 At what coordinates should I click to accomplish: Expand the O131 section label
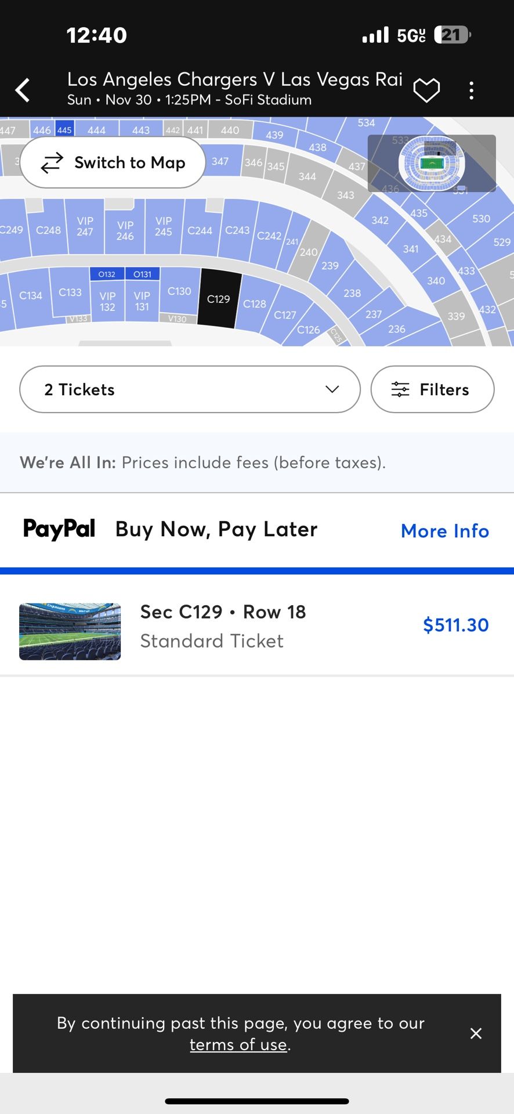pyautogui.click(x=142, y=273)
